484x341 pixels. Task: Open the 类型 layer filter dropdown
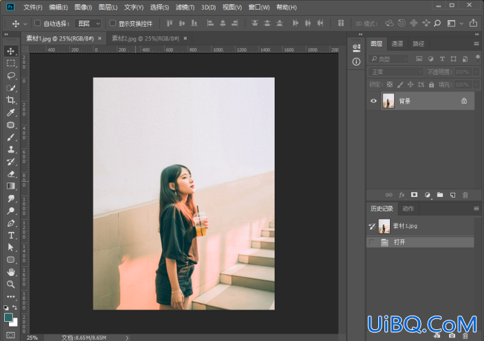(x=389, y=58)
